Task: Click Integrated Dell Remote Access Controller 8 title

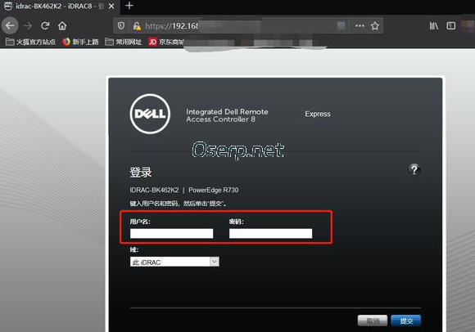Action: [x=227, y=115]
